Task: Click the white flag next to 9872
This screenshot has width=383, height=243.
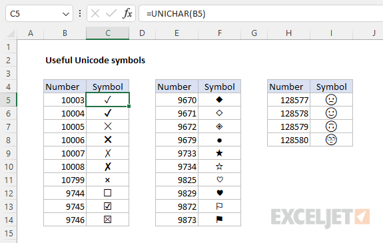Action: tap(219, 206)
